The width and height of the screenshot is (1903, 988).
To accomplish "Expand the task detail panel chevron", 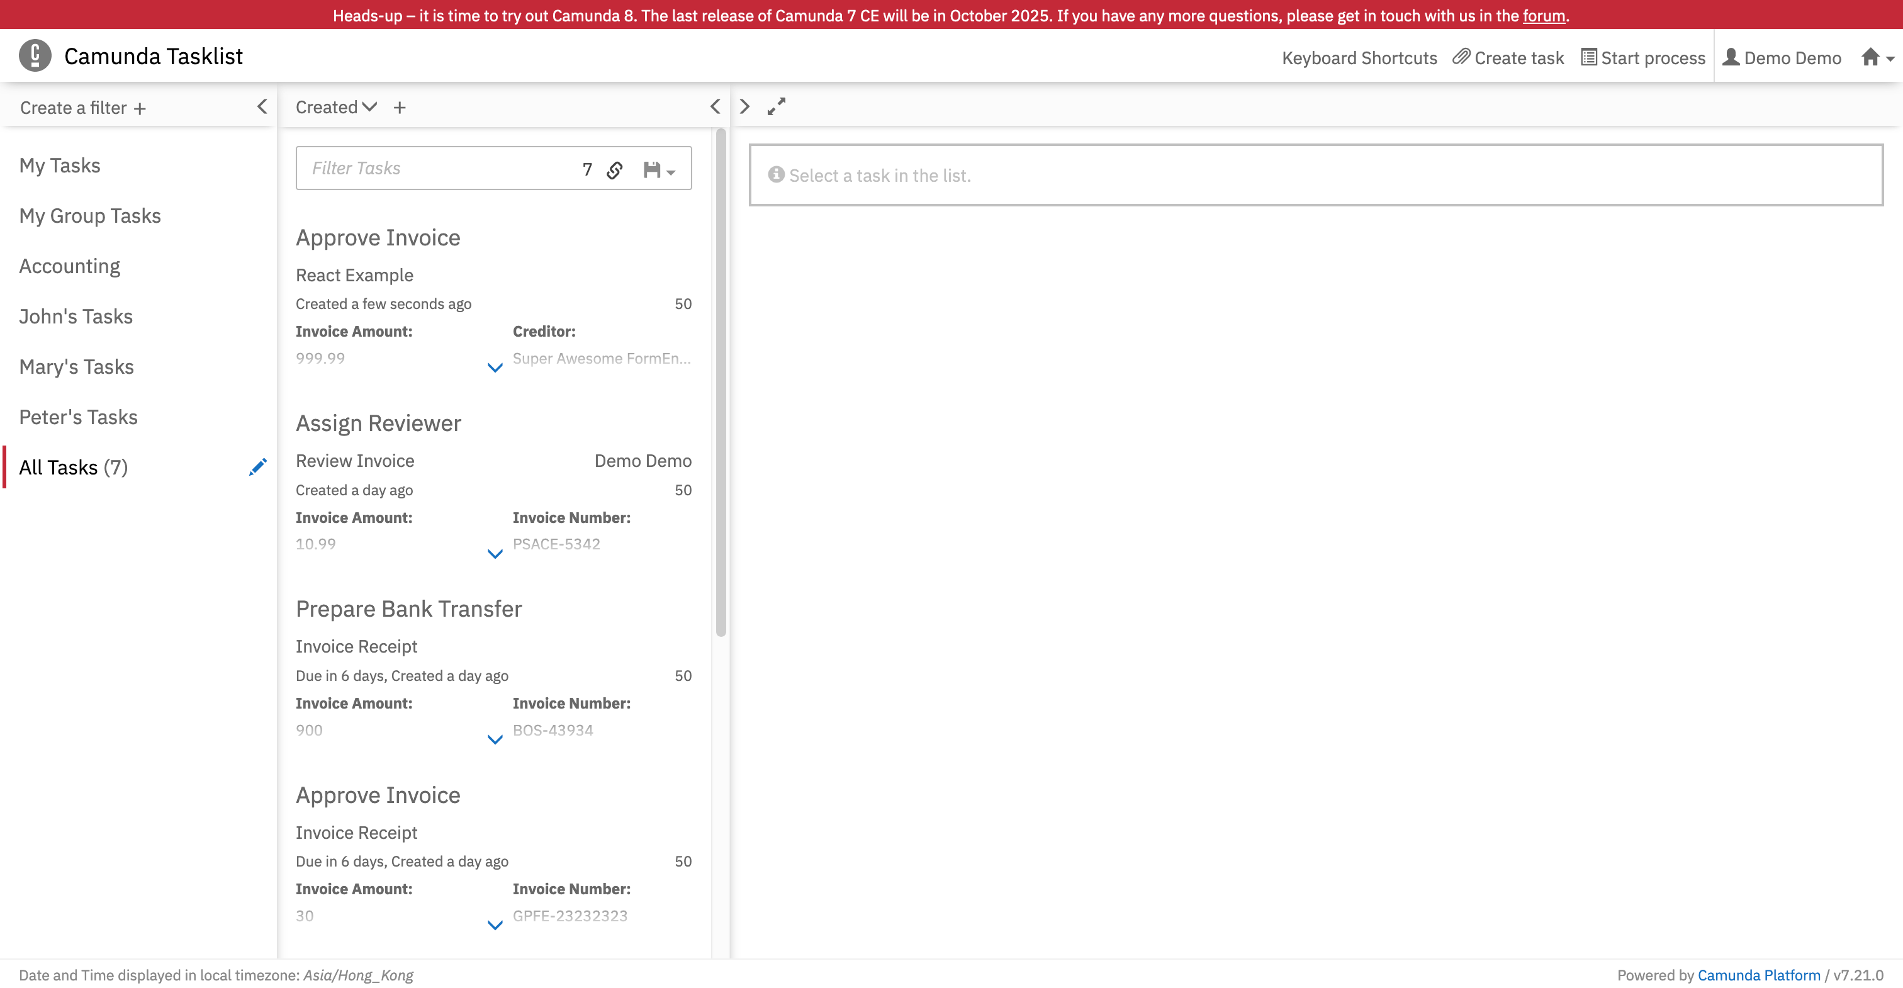I will 744,106.
